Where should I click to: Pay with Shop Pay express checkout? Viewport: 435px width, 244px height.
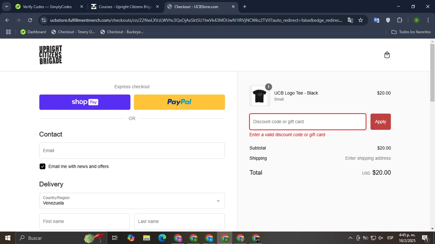click(x=85, y=102)
